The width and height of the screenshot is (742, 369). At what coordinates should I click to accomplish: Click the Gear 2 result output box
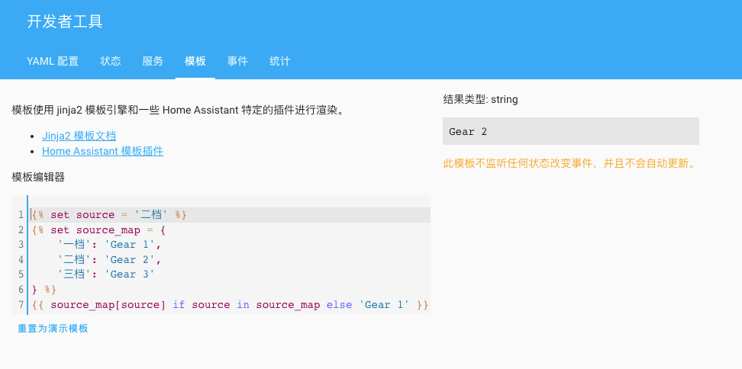click(570, 131)
